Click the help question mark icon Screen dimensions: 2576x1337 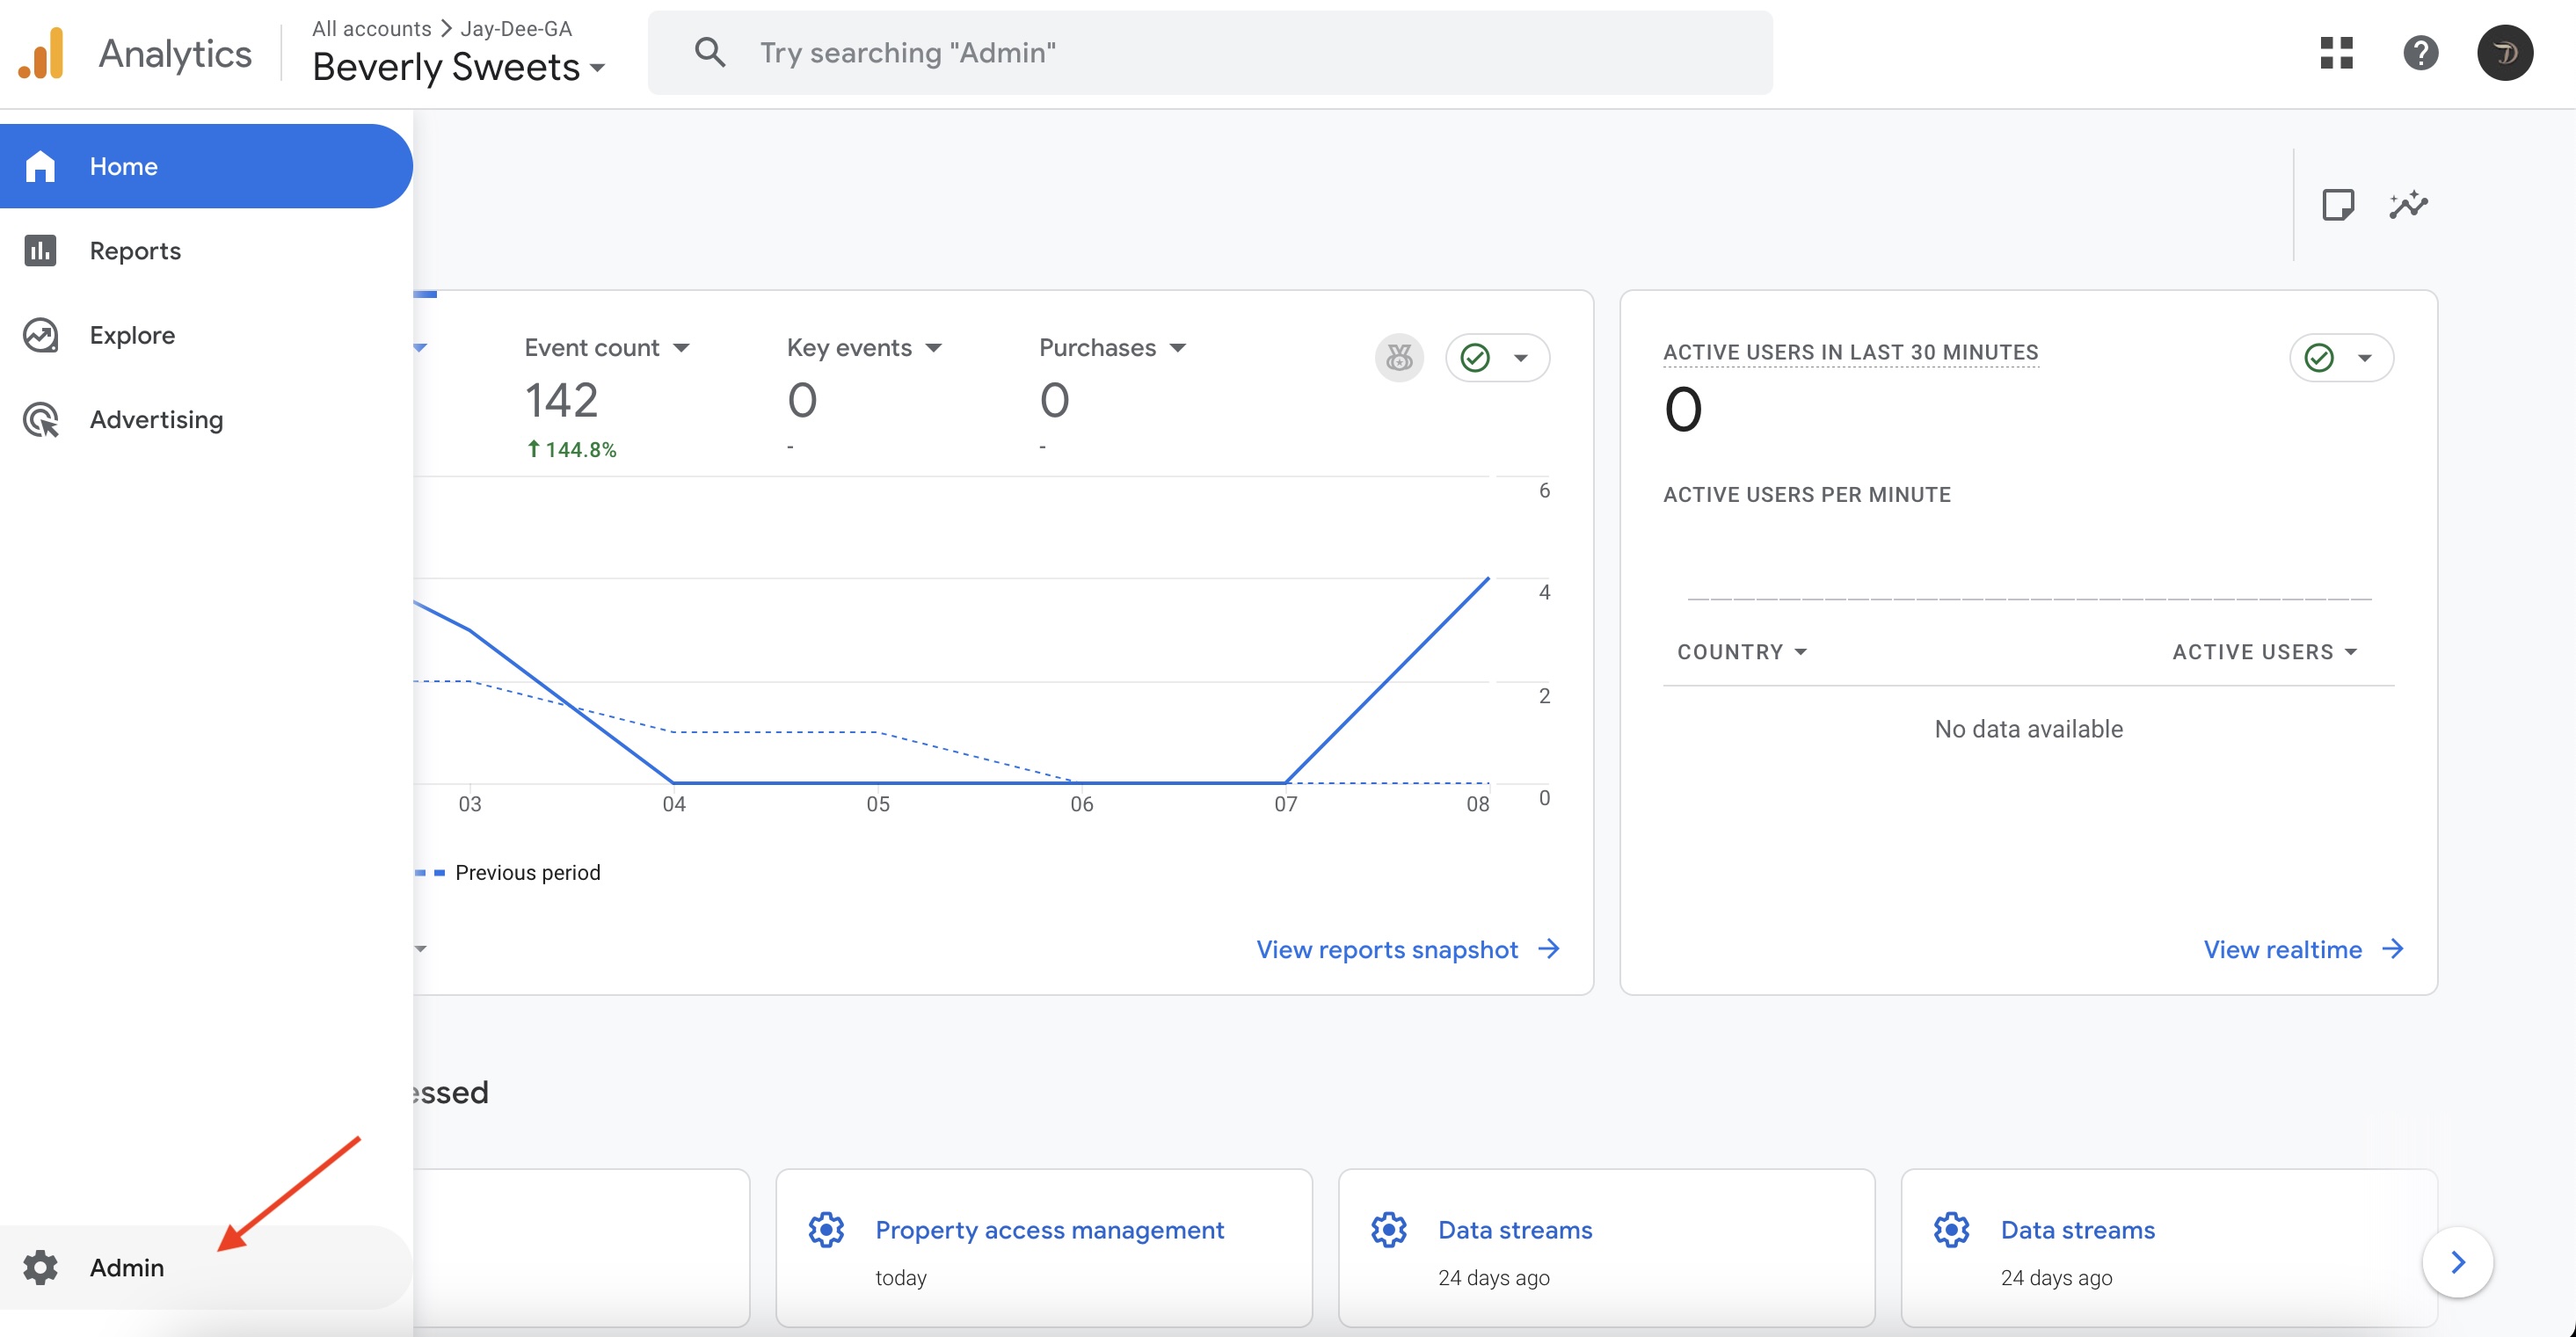[2420, 52]
